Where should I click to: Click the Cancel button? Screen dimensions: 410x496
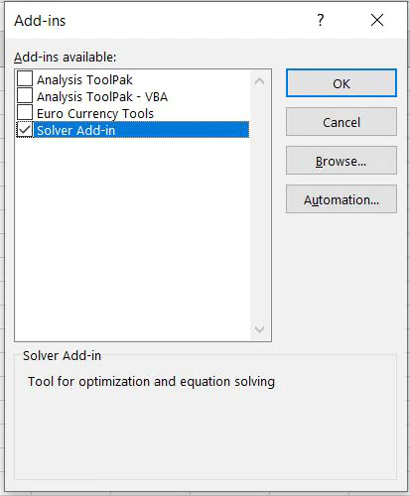click(342, 122)
